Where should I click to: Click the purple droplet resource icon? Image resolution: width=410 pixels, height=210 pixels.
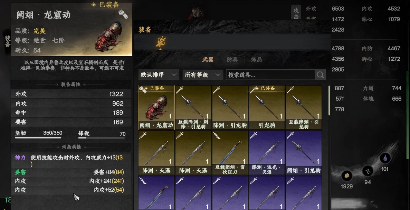pos(385,158)
